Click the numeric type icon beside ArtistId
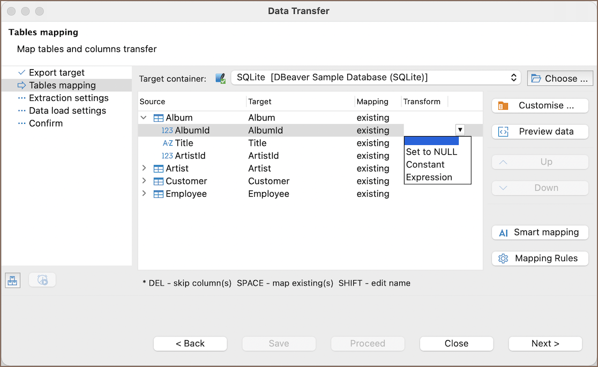The width and height of the screenshot is (598, 367). tap(167, 156)
